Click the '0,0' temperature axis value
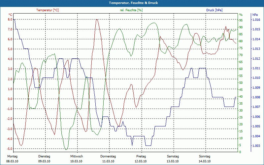Viewport: 264px width, 165px height. coord(10,99)
